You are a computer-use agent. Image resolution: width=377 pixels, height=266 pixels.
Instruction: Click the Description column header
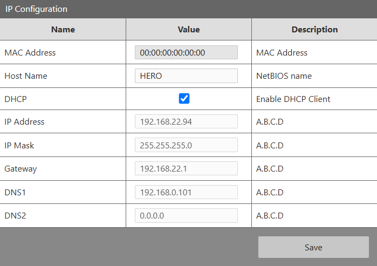point(314,29)
